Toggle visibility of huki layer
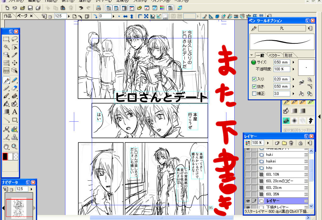322x220 pixels. (x=248, y=155)
